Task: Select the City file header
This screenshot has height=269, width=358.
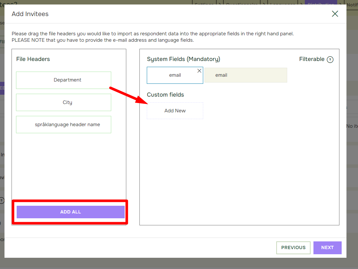Action: [64, 102]
